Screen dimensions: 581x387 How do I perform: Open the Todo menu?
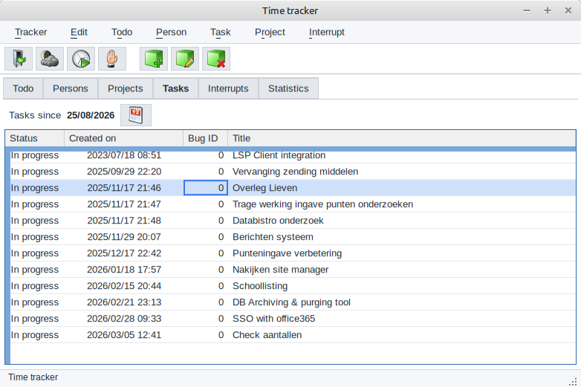click(x=122, y=32)
